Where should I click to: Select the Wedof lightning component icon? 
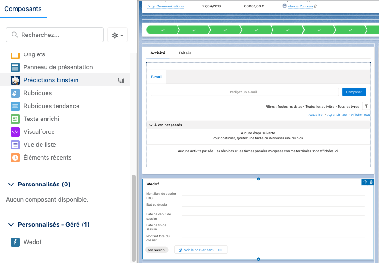(x=15, y=242)
